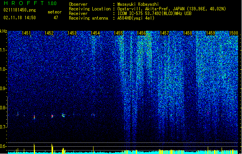Click the 1455 time marker
Image resolution: width=242 pixels, height=154 pixels.
[118, 33]
